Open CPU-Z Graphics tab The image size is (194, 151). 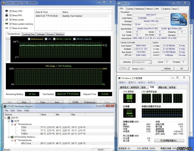pos(166,9)
